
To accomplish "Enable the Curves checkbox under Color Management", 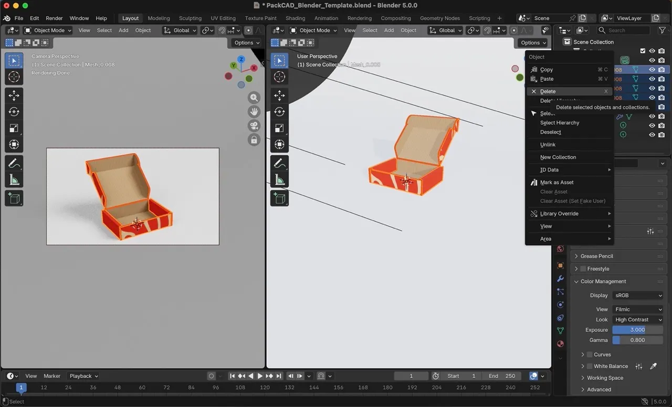I will (589, 354).
